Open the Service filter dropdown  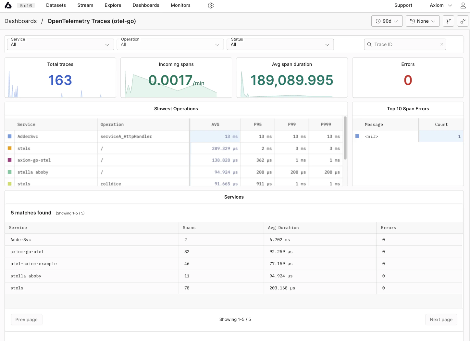(x=60, y=44)
